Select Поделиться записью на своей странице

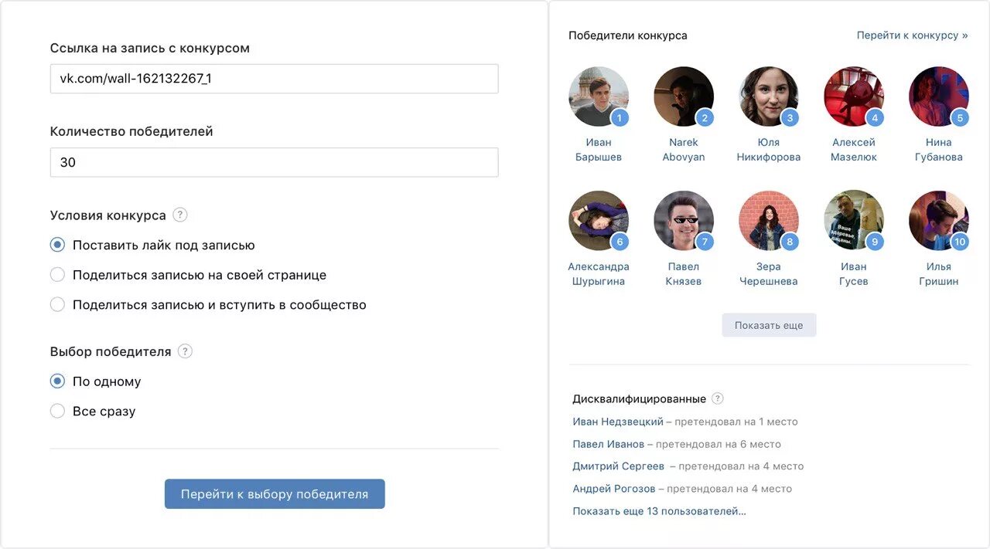57,275
